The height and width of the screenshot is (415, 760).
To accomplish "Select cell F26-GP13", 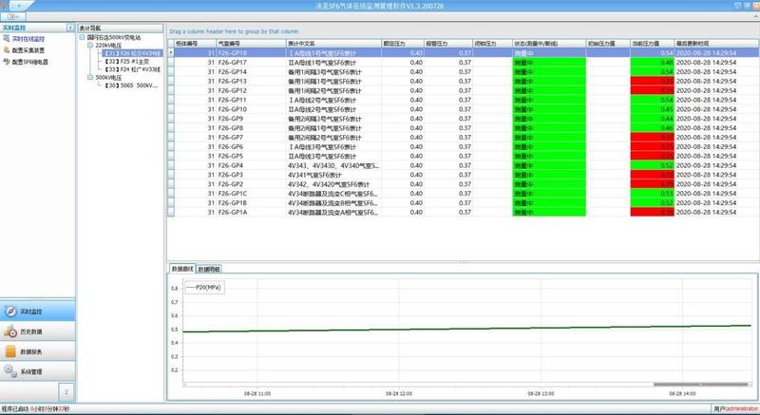I will click(x=251, y=81).
